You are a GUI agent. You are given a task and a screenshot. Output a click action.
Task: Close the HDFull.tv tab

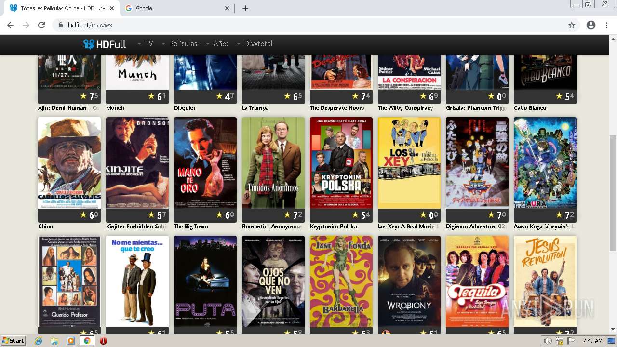coord(112,8)
